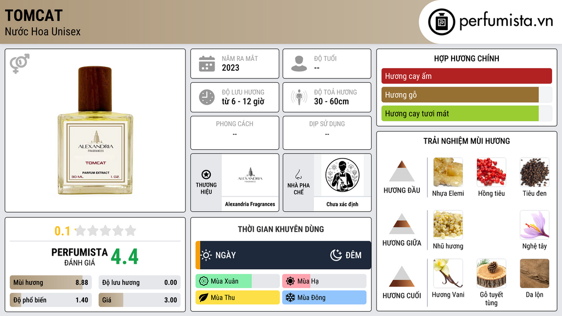Click the Mùi hương 8.88 rating bar

point(51,283)
